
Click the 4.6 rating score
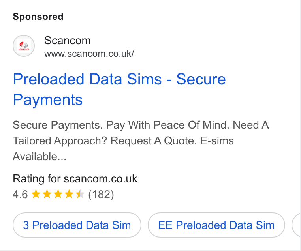click(21, 195)
